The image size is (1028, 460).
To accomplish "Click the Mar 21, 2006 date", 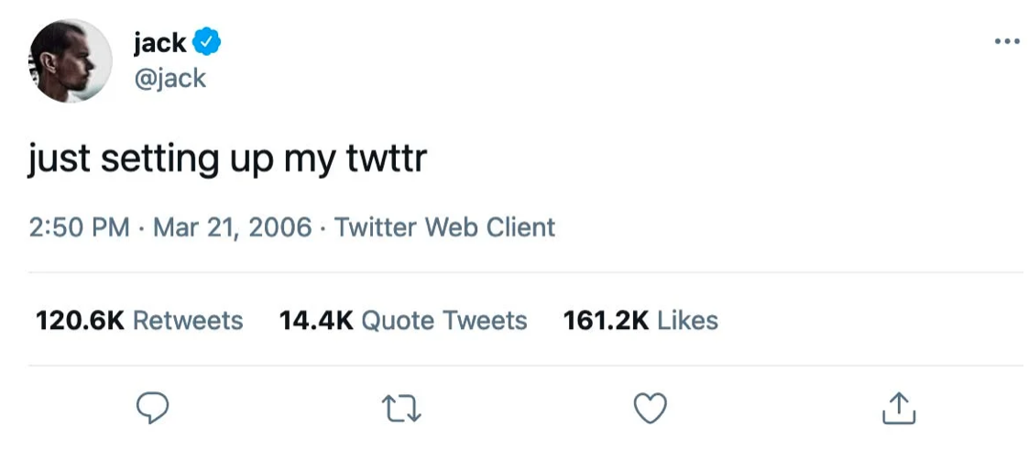I will click(x=232, y=226).
